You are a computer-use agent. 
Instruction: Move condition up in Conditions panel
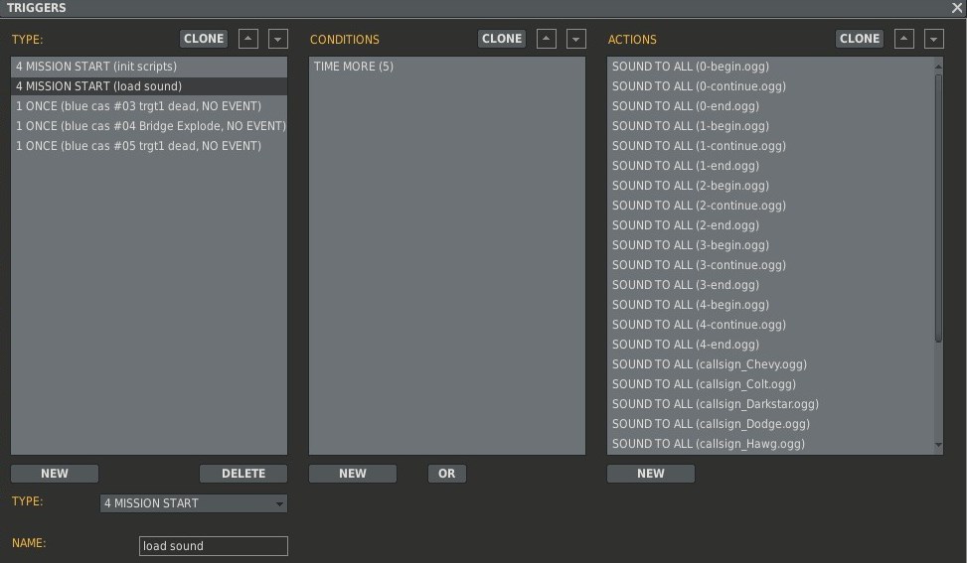547,39
